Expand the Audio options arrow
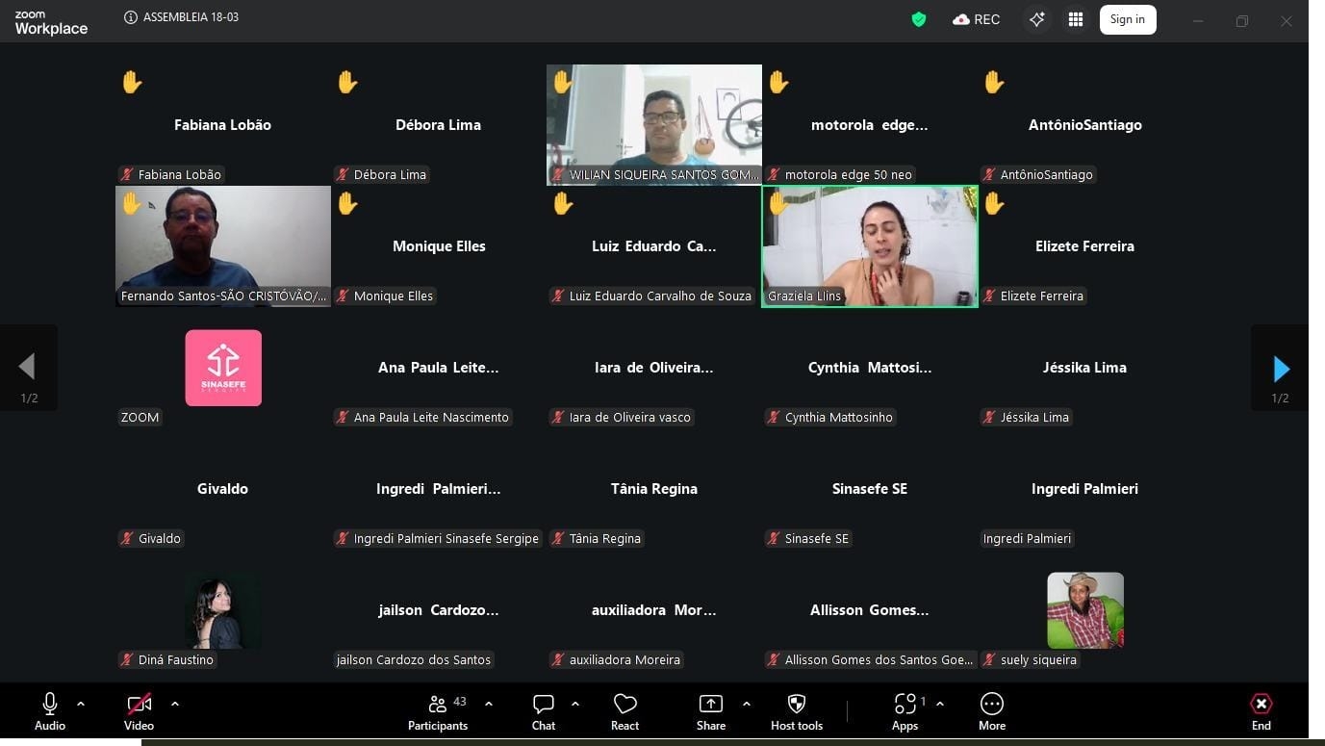The image size is (1325, 746). point(81,704)
